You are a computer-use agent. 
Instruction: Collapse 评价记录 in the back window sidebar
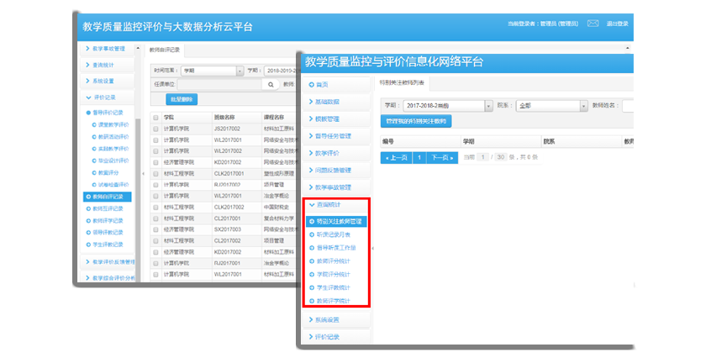click(107, 97)
